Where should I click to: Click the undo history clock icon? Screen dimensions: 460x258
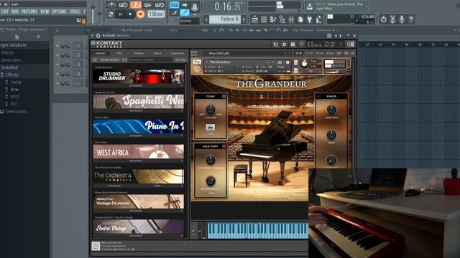tap(383, 19)
